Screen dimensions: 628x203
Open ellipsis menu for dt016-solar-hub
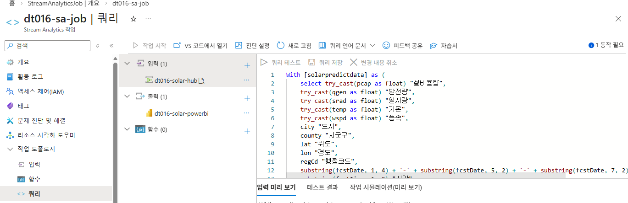[247, 80]
